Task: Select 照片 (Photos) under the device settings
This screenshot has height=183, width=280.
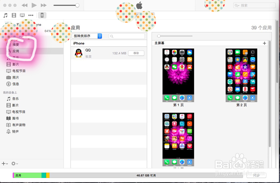Action: (15, 77)
